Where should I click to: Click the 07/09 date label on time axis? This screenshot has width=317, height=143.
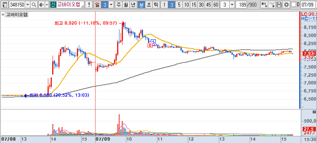[102, 139]
